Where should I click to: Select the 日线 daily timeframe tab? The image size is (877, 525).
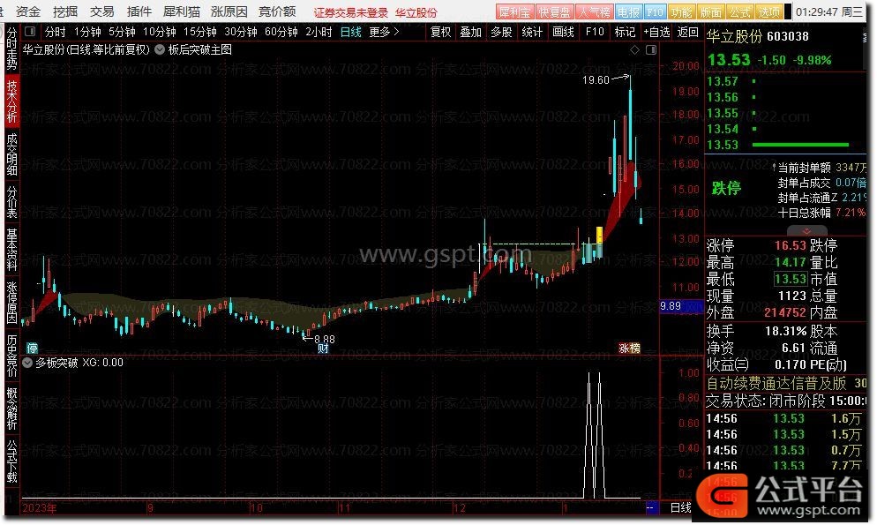coord(350,32)
